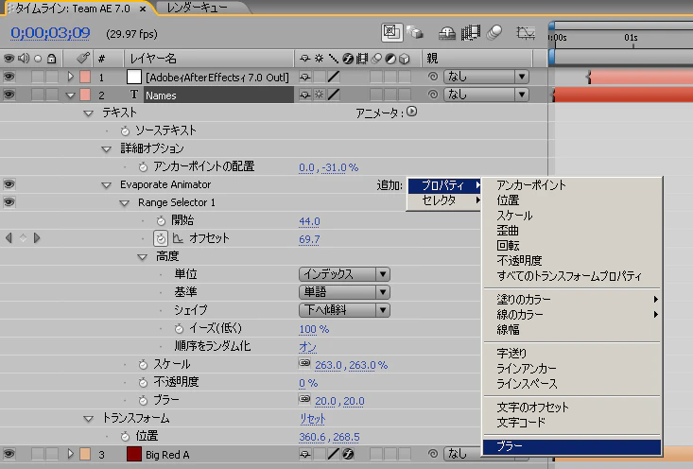Click stopwatch for イーズ(低く)
The width and height of the screenshot is (693, 469).
[179, 328]
